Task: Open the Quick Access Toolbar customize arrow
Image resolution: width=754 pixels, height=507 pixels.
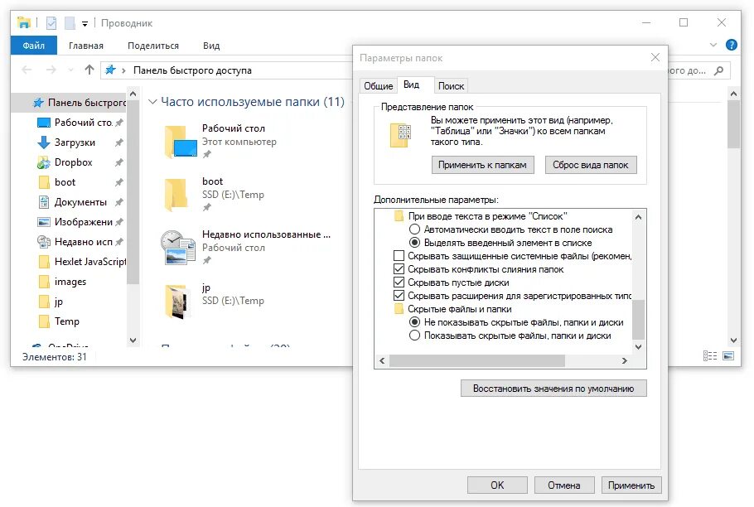Action: pyautogui.click(x=85, y=23)
